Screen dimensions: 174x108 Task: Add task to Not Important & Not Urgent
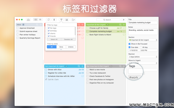tap(124, 66)
